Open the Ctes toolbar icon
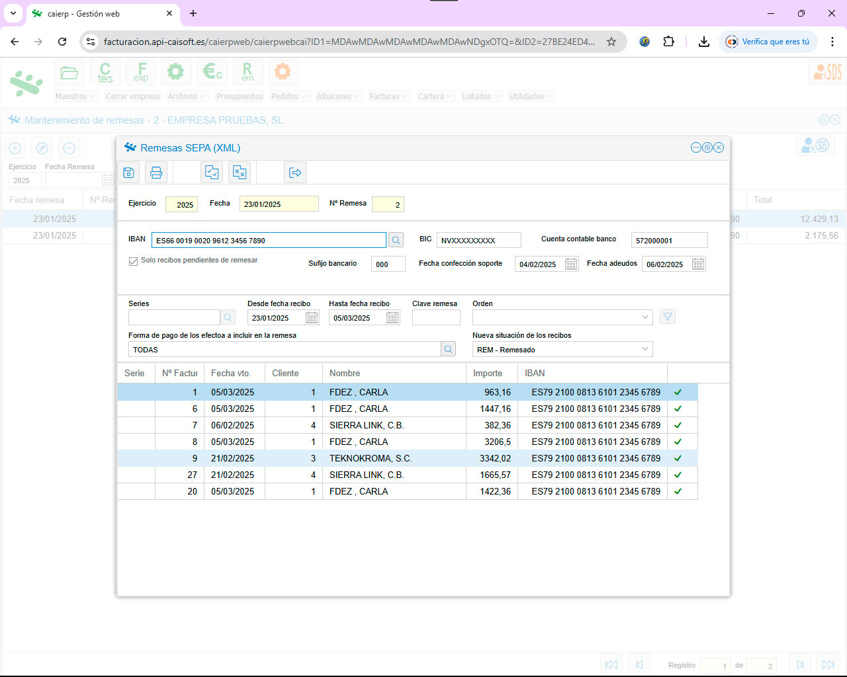Screen dimensions: 847x677 [x=105, y=72]
